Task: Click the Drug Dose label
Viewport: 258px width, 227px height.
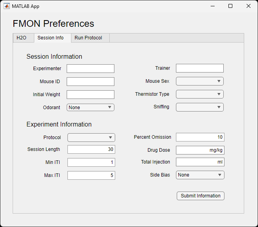Action: [159, 150]
